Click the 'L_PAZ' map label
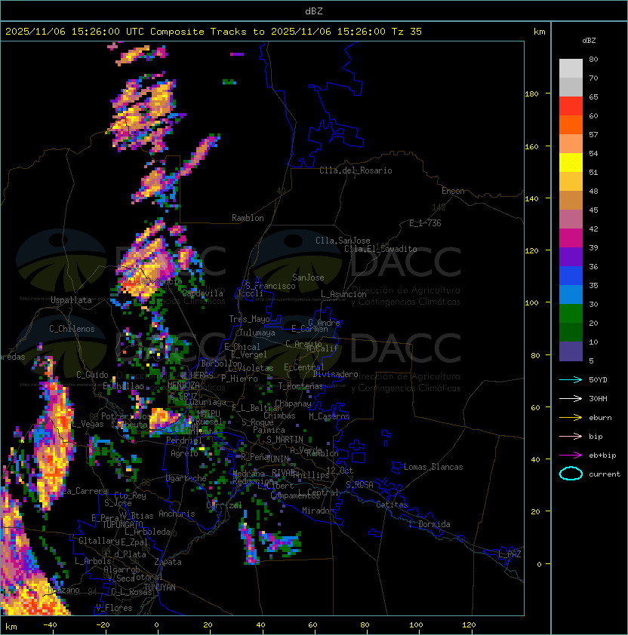Screen dimensions: 628x635 (x=509, y=554)
